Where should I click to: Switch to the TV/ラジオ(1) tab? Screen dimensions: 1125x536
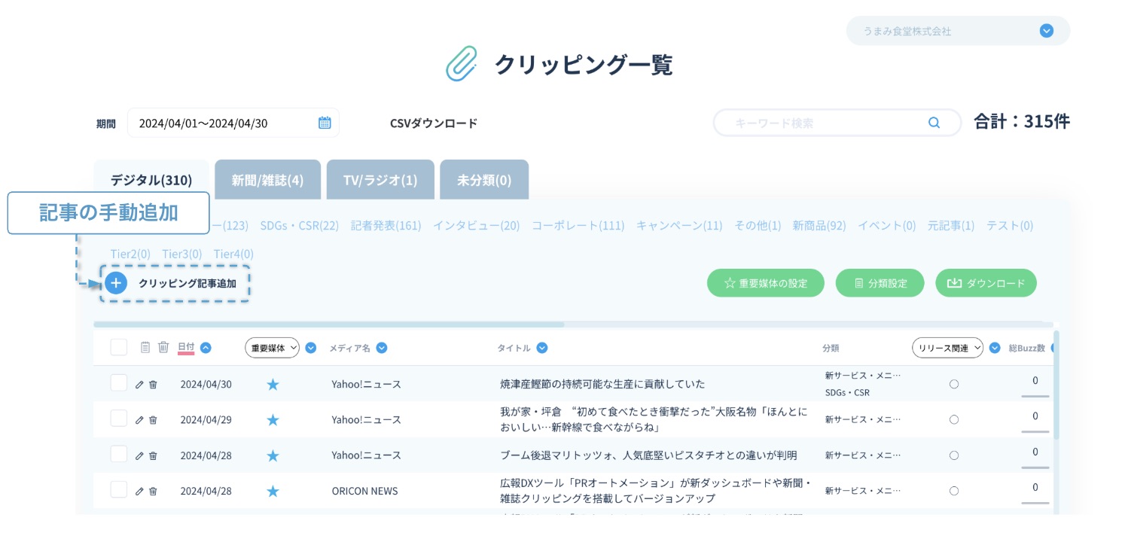tap(380, 180)
